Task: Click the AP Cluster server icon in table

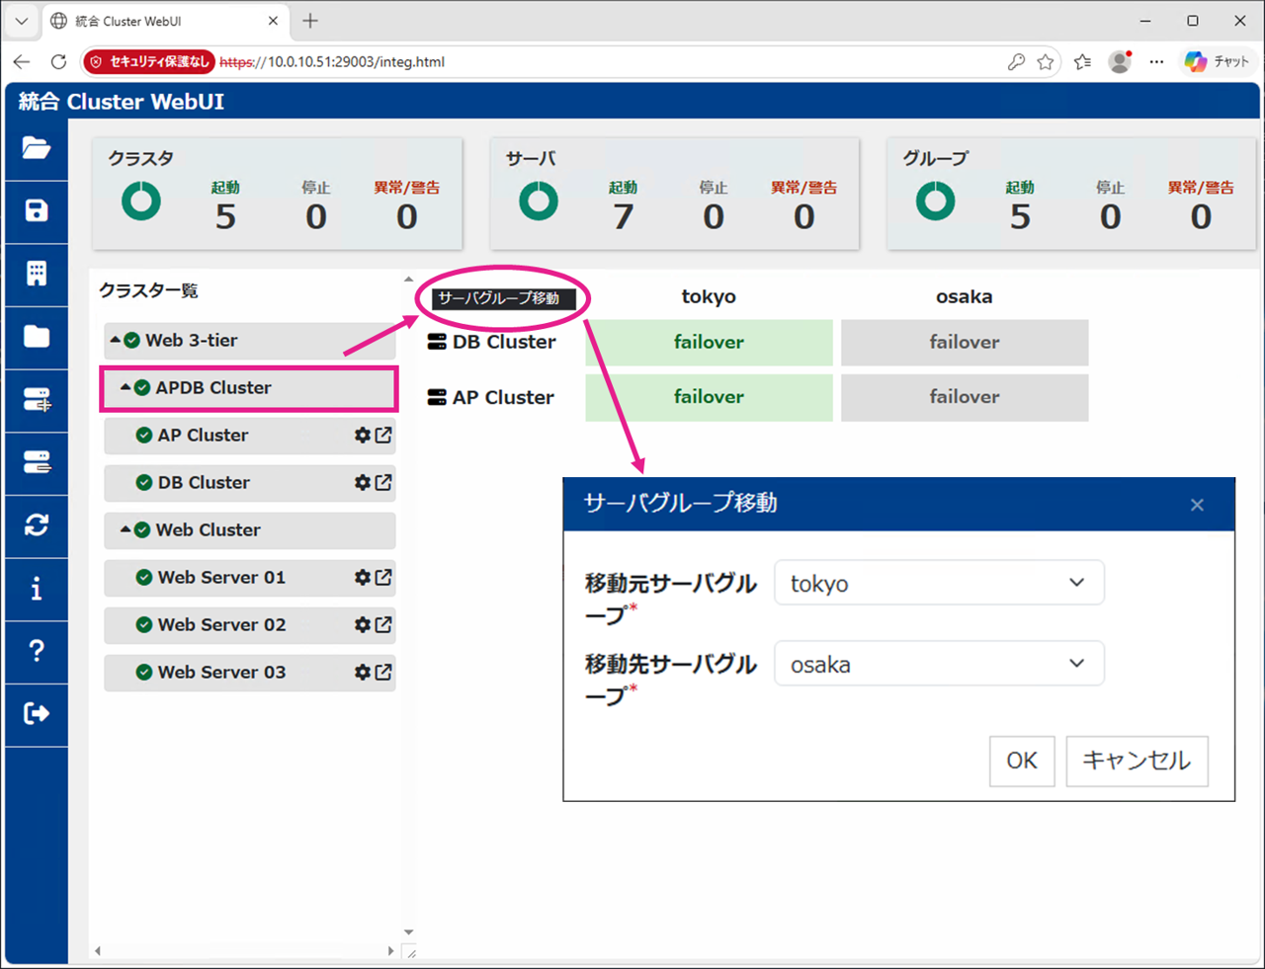Action: 437,397
